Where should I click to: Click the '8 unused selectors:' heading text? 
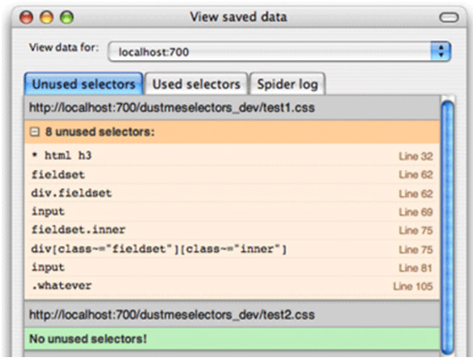pyautogui.click(x=100, y=132)
